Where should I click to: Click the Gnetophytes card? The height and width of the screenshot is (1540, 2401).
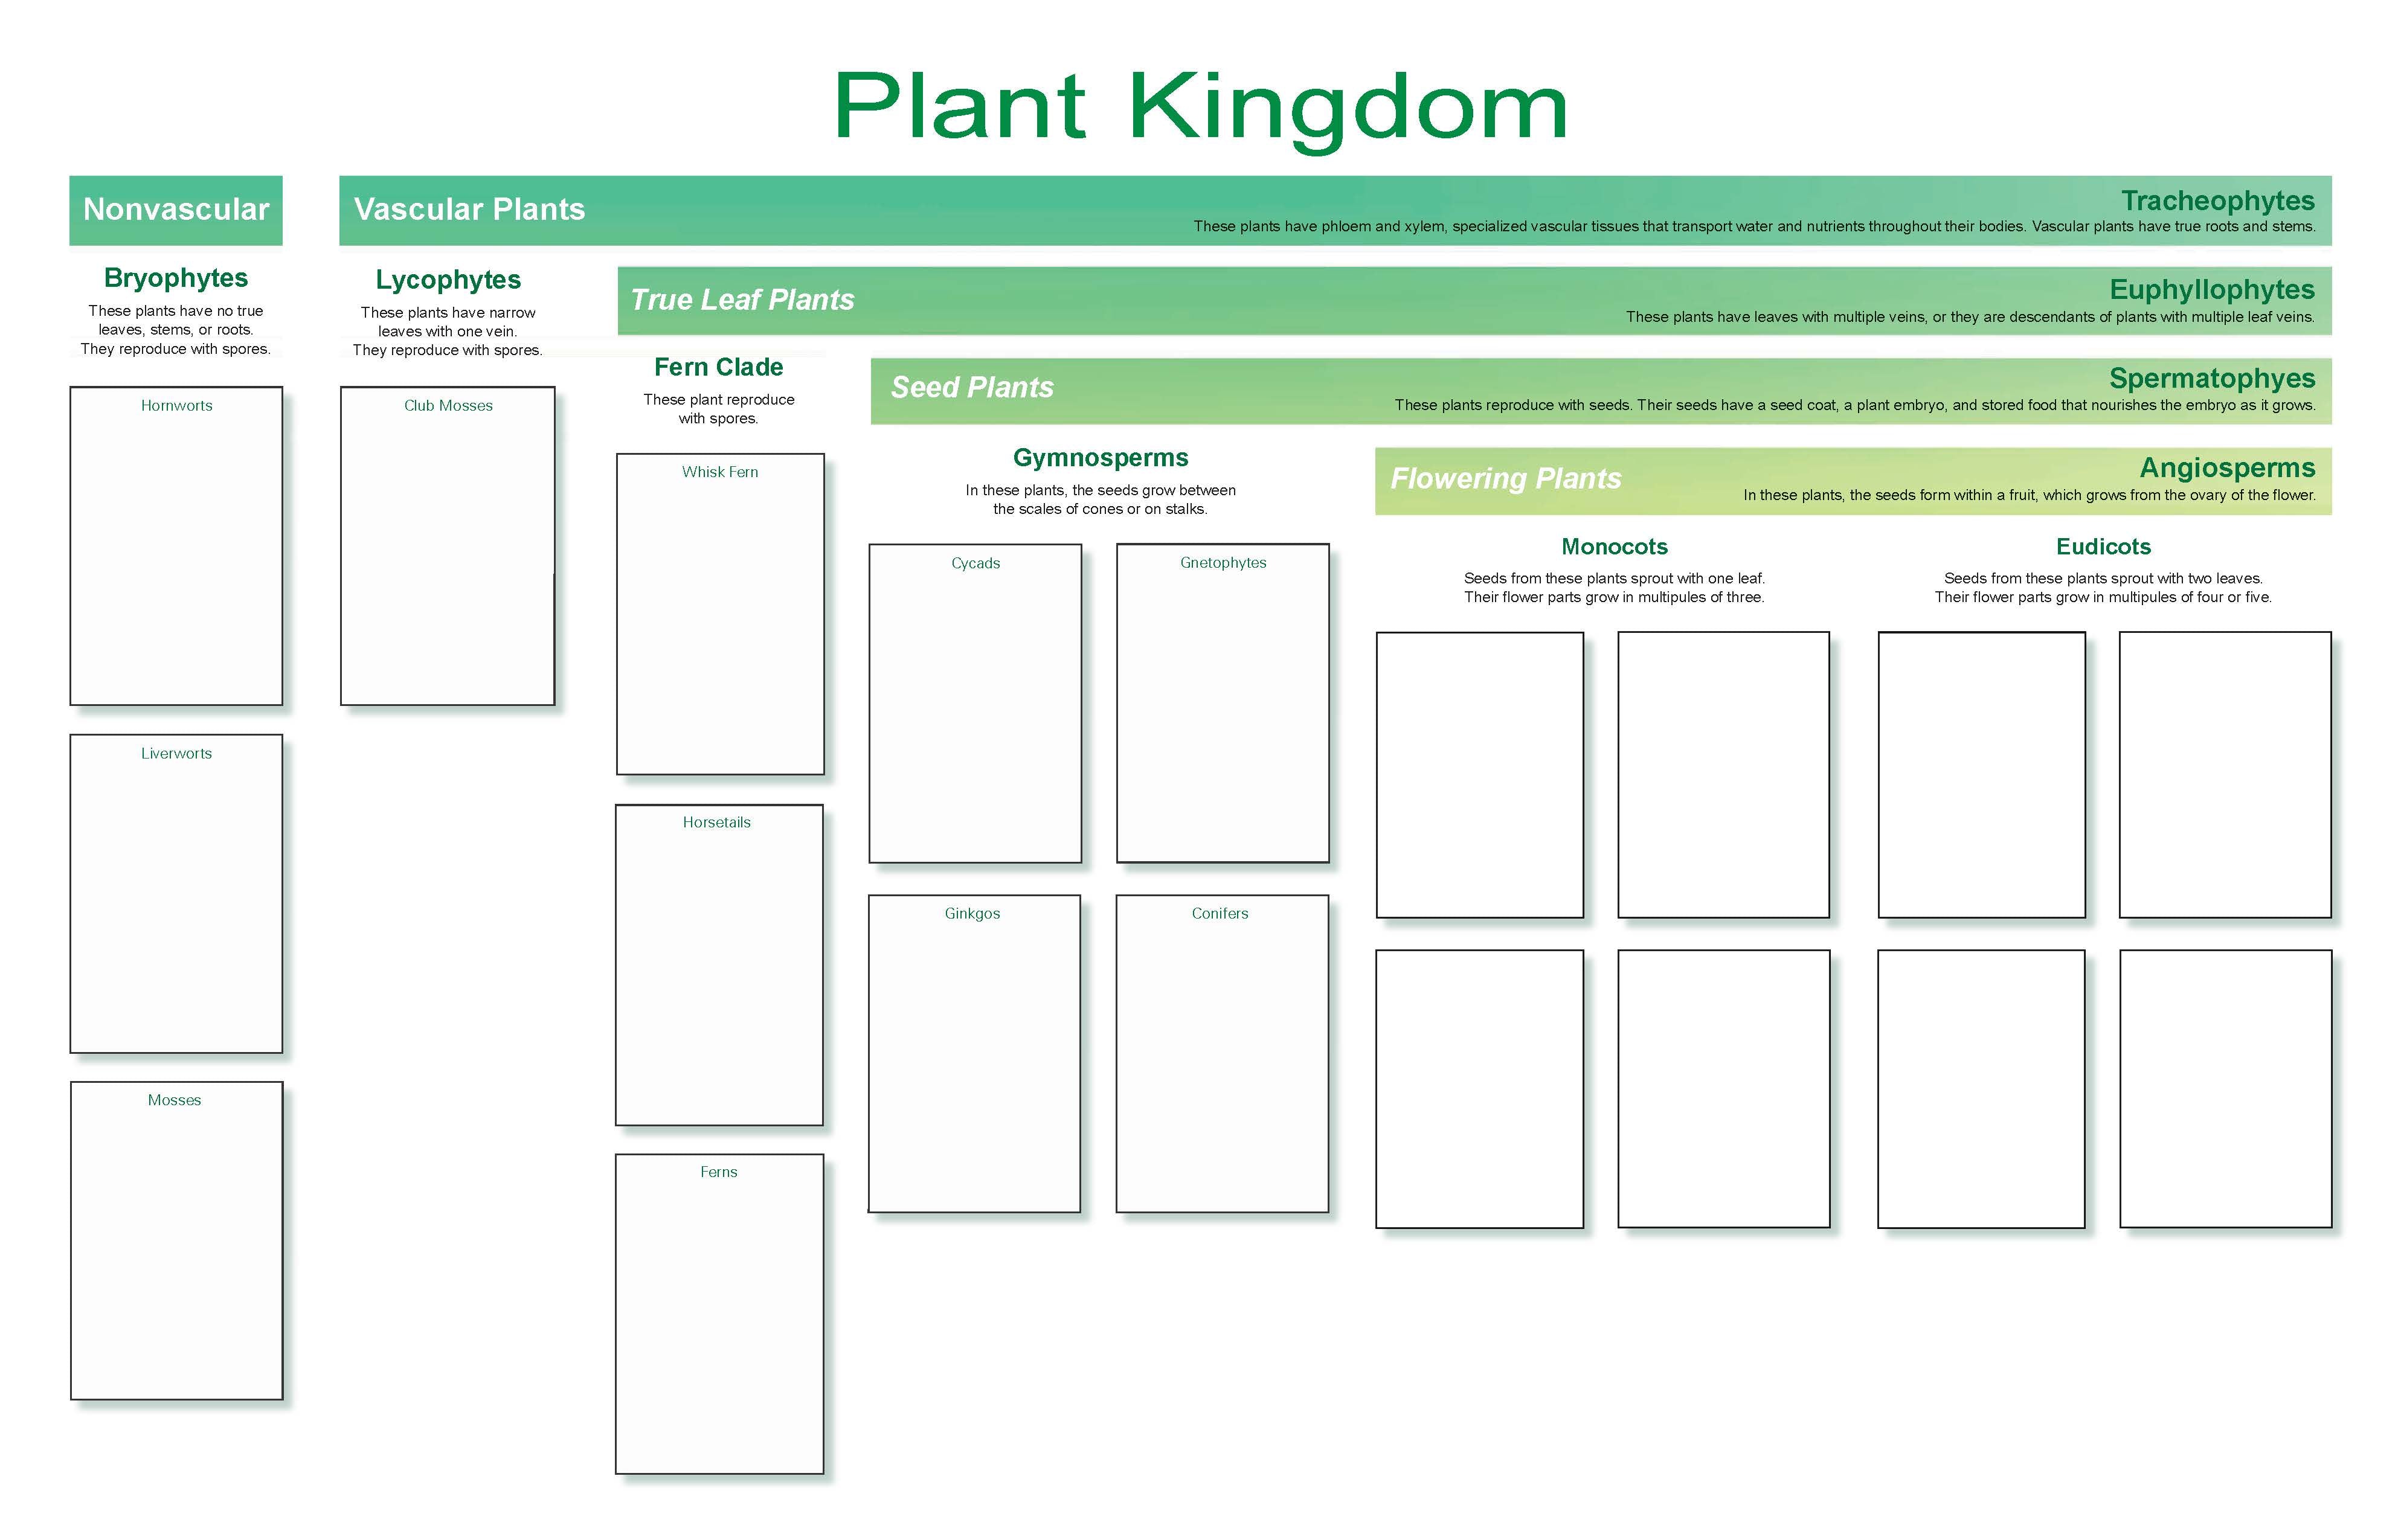(x=1222, y=703)
